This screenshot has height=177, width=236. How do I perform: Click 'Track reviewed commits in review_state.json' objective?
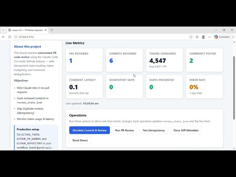(x=32, y=100)
